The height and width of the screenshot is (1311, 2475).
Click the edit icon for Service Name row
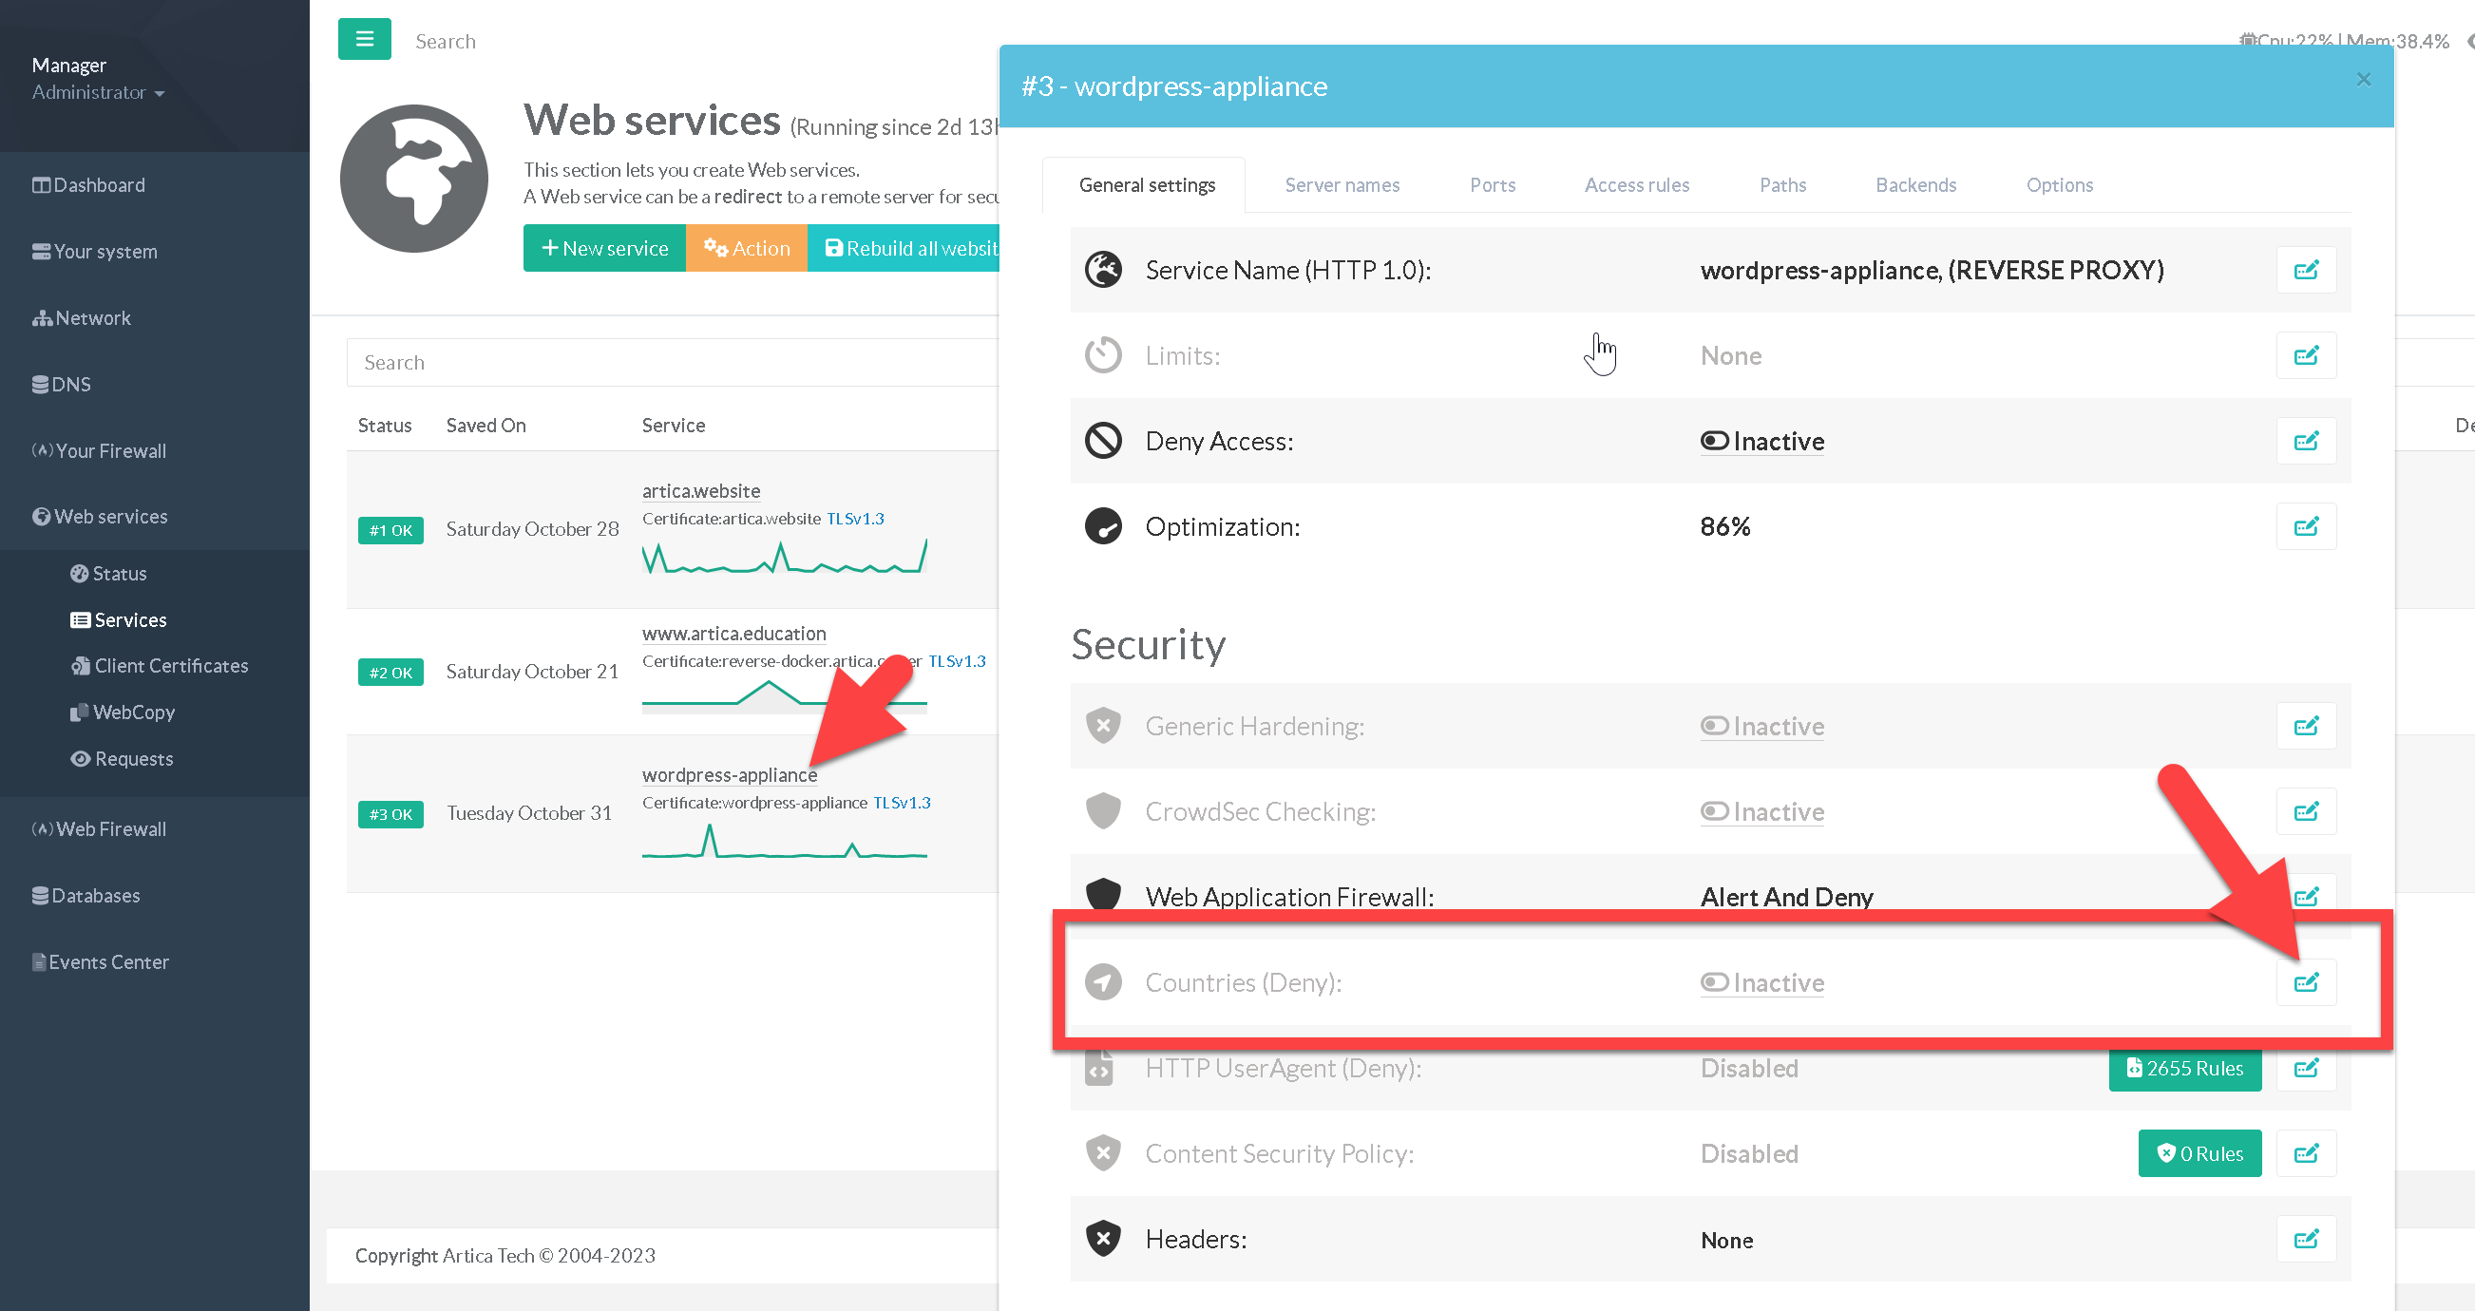[x=2306, y=270]
